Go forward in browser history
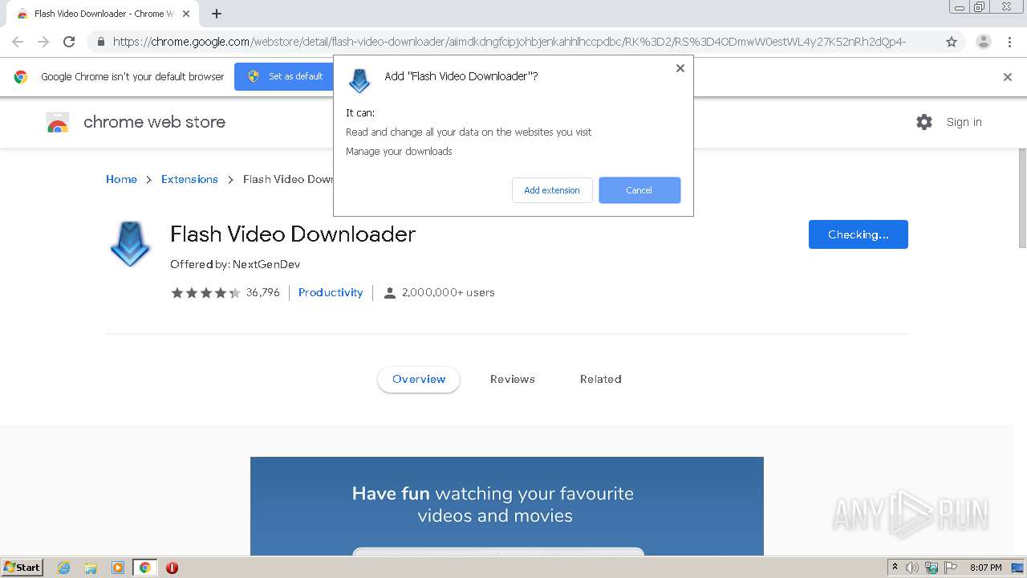 point(43,42)
